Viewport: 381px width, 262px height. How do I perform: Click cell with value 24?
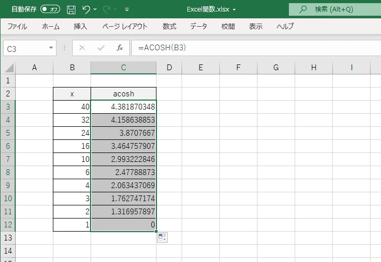pos(72,133)
